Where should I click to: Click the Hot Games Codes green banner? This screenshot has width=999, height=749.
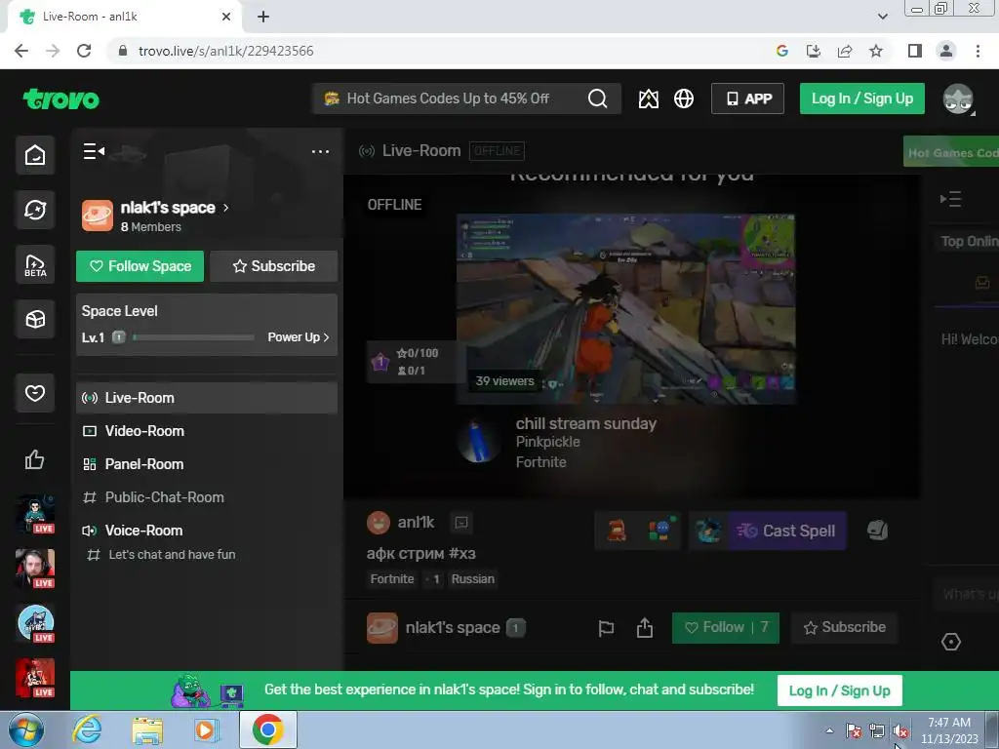[x=950, y=152]
